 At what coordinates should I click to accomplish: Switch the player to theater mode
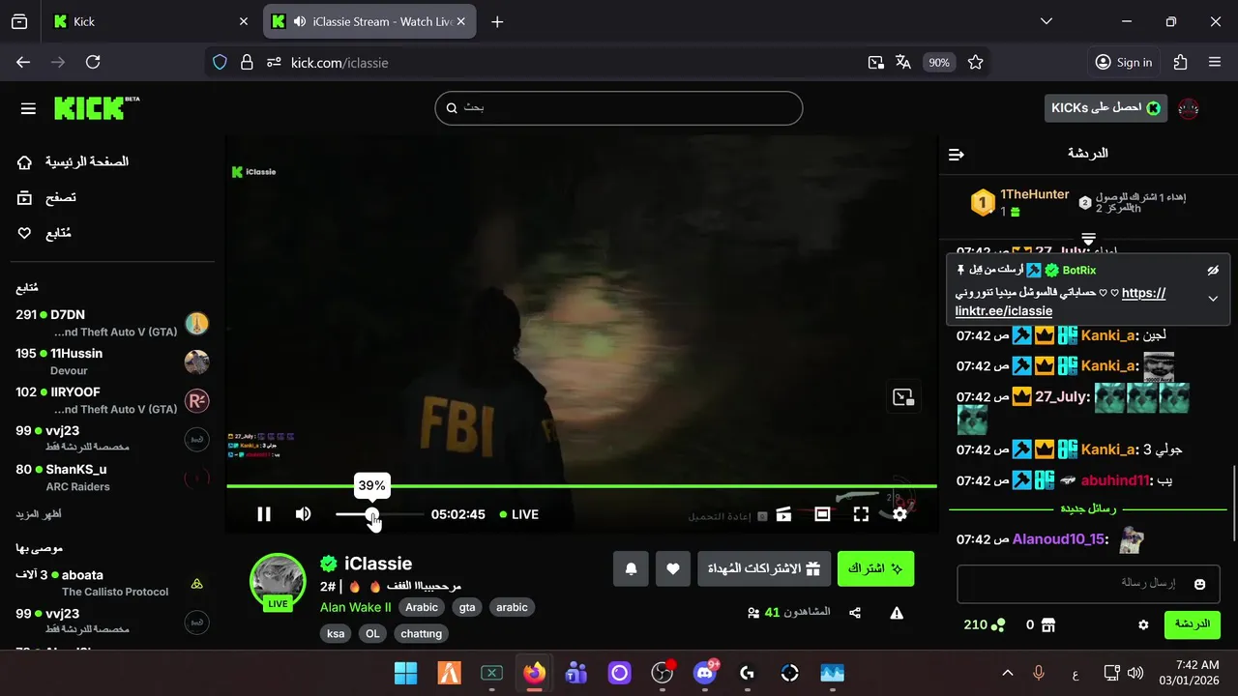[x=822, y=514]
